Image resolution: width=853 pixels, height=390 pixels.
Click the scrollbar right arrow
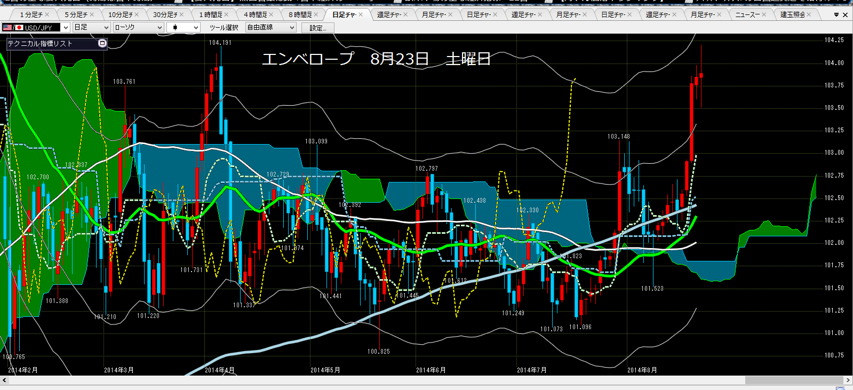848,380
